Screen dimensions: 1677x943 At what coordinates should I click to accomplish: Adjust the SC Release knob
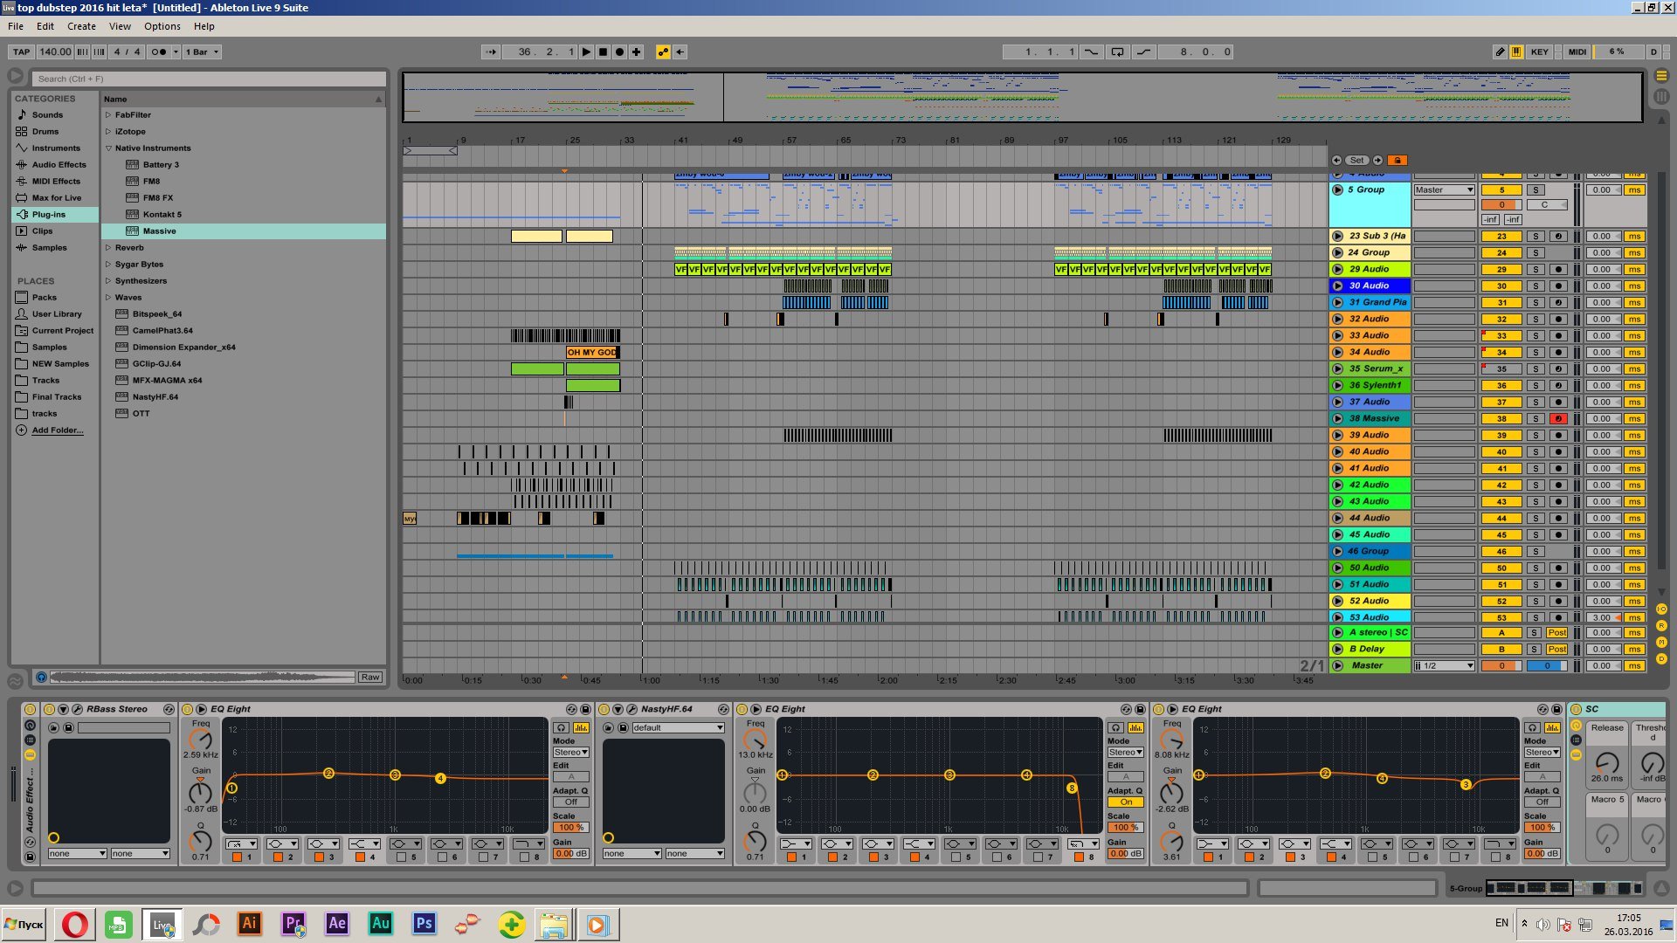click(1606, 762)
